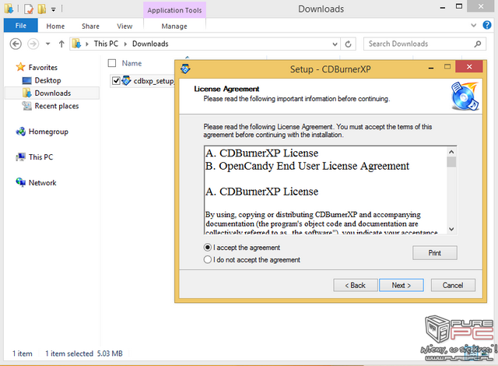Click the Explorer title bar folder icon
The width and height of the screenshot is (498, 366).
(x=9, y=9)
